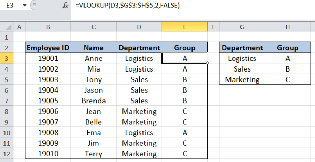315x162 pixels.
Task: Select column G header
Action: [x=242, y=27]
